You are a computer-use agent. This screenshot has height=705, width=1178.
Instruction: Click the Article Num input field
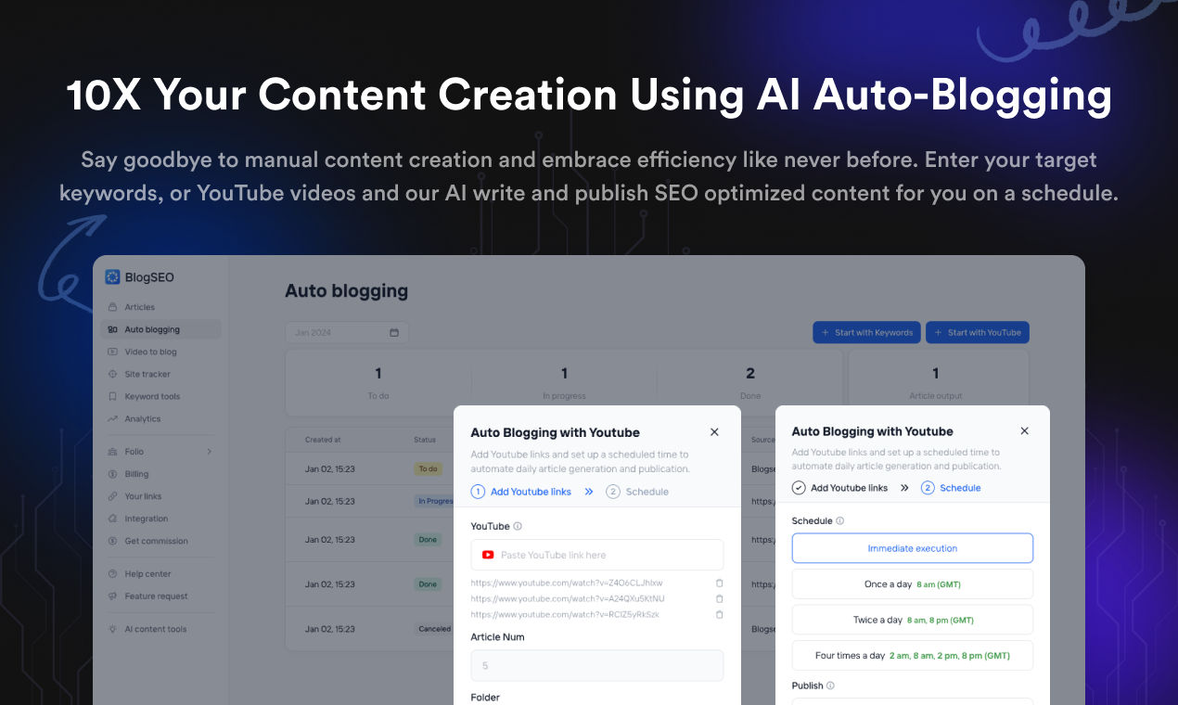click(596, 665)
